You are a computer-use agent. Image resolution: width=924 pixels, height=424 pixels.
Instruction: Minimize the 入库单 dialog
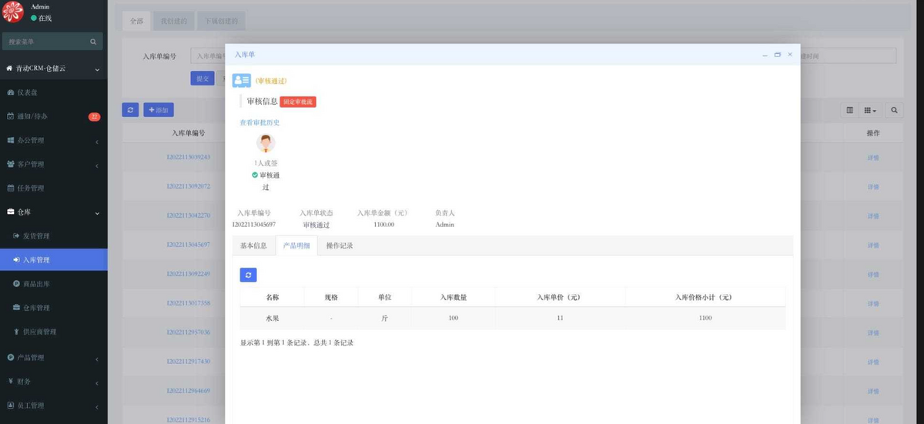[765, 55]
